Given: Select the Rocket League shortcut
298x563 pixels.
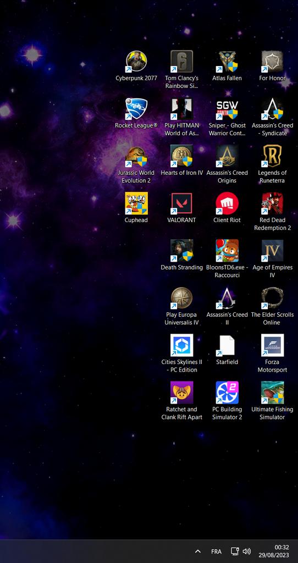Looking at the screenshot, I should (136, 109).
